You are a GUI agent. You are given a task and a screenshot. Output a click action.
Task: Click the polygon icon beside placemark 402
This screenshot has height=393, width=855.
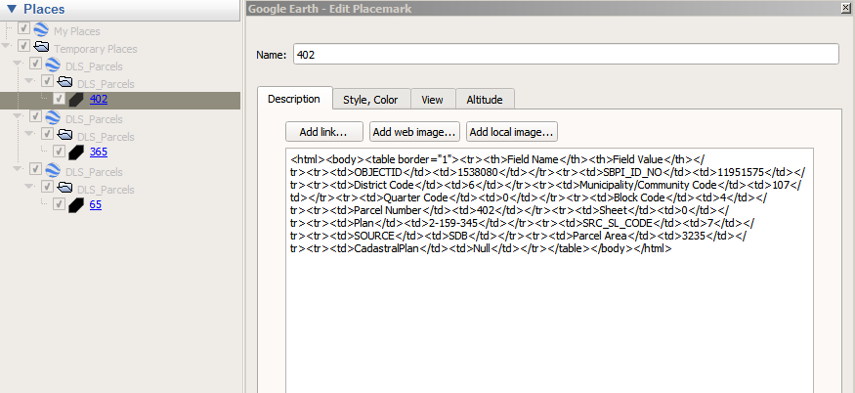76,99
